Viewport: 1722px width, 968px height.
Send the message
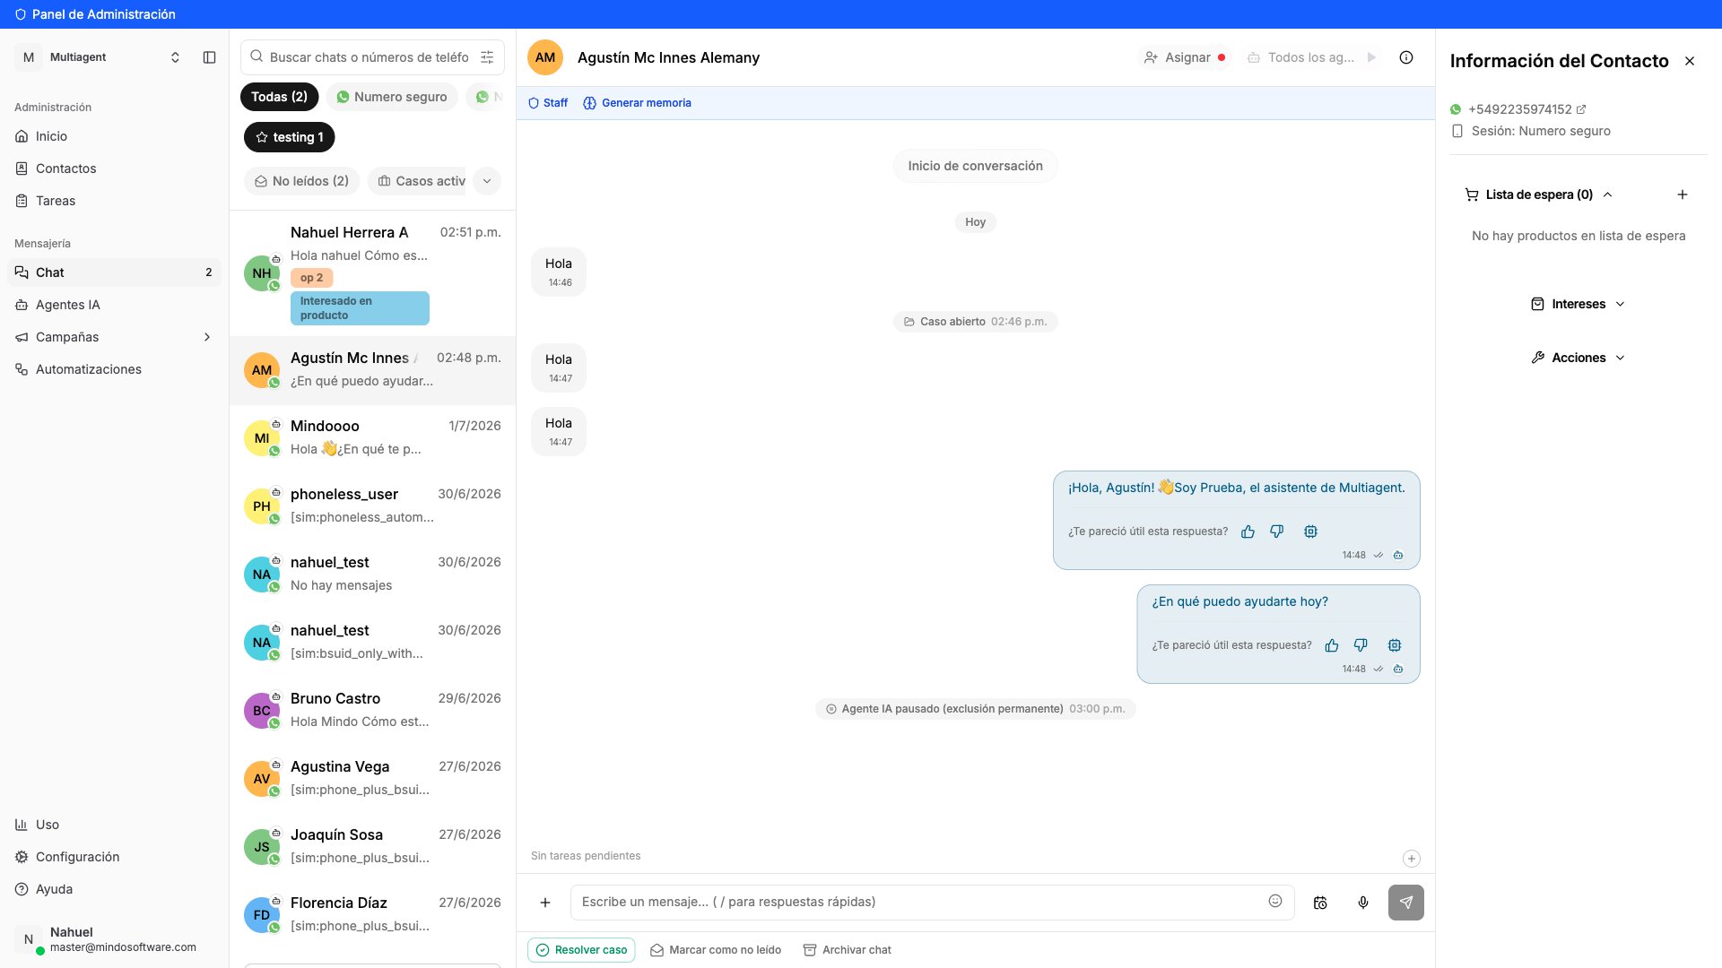click(1406, 903)
